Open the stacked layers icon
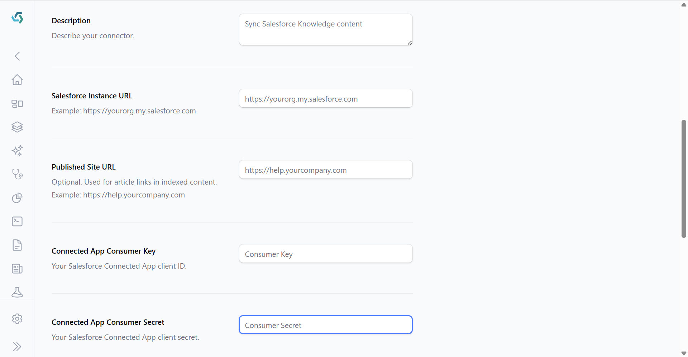The height and width of the screenshot is (357, 688). (x=17, y=127)
